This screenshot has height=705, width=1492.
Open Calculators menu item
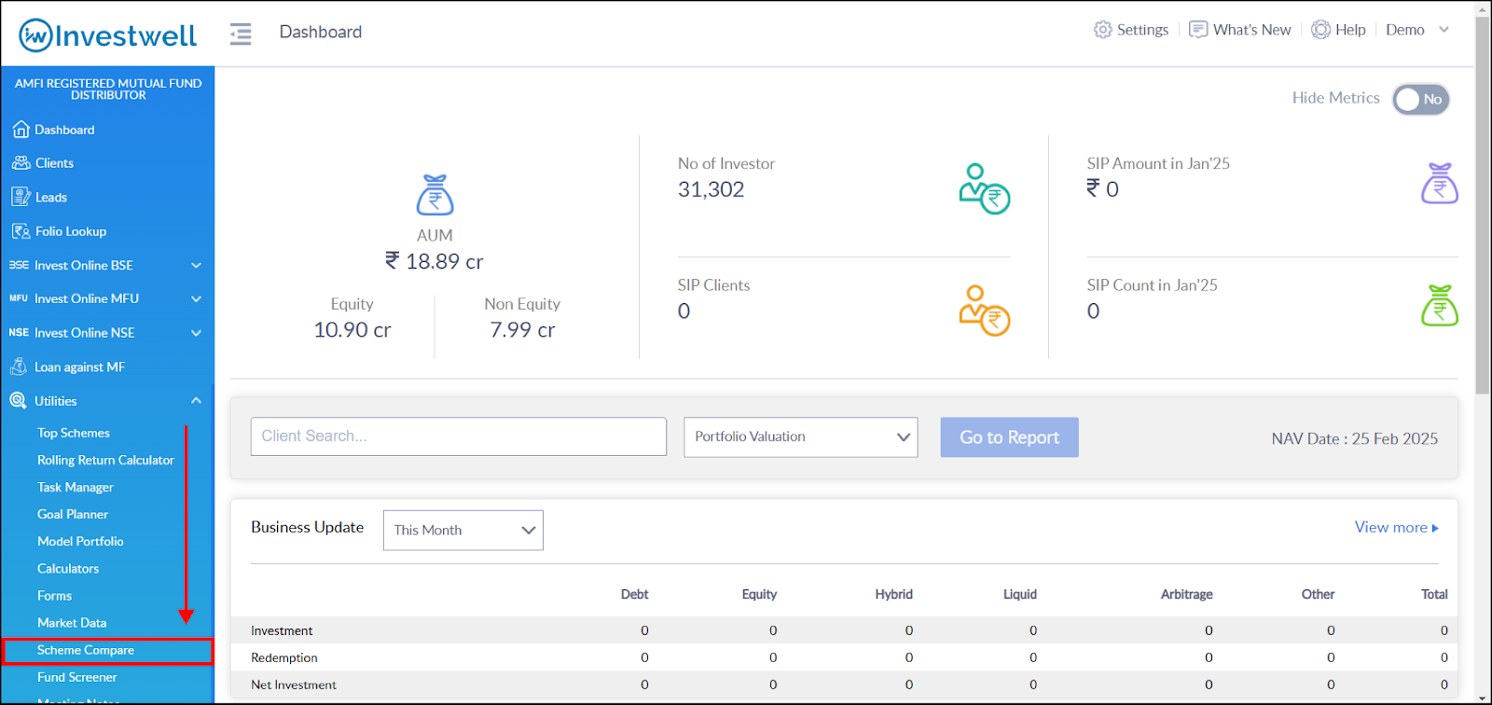68,568
